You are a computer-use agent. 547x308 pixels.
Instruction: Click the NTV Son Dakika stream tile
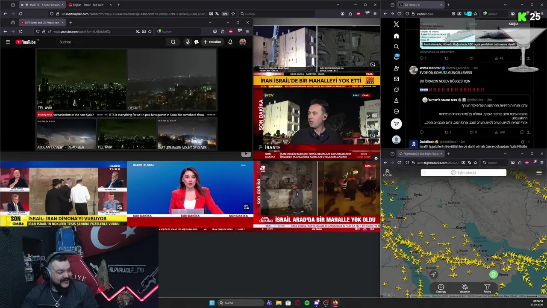317,121
